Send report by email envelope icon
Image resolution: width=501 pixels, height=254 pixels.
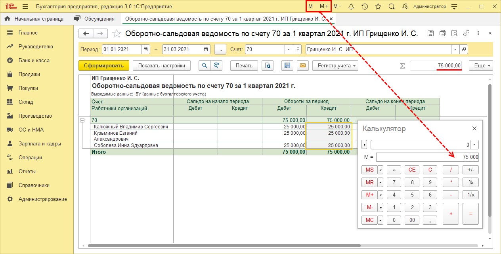click(x=302, y=66)
